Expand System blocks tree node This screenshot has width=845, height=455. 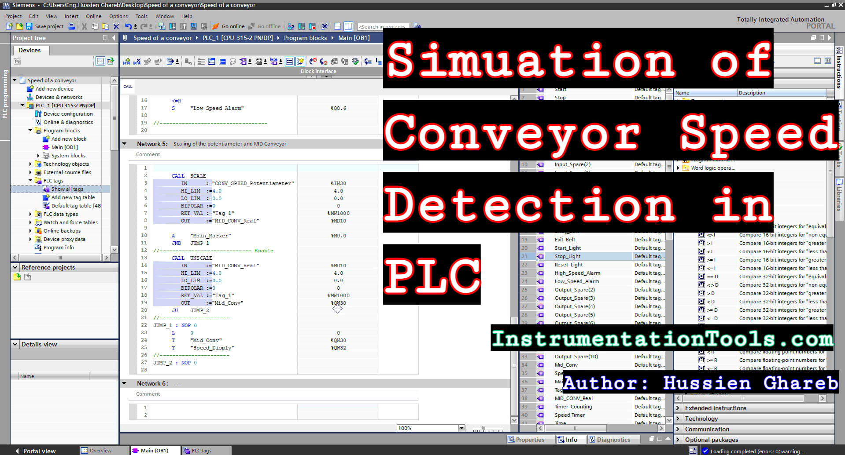pyautogui.click(x=38, y=156)
